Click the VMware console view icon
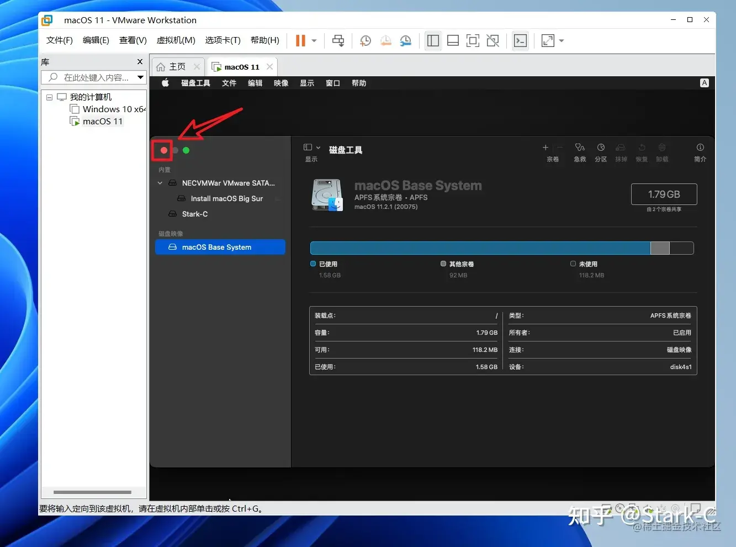736x547 pixels. 520,40
